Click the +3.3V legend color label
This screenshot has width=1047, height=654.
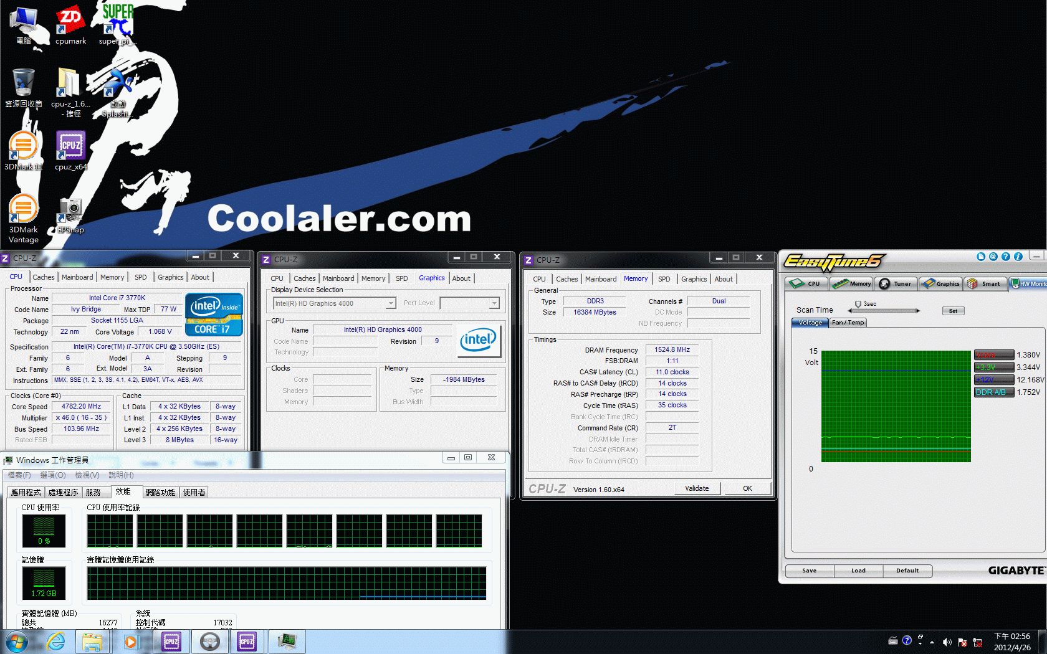click(x=994, y=367)
